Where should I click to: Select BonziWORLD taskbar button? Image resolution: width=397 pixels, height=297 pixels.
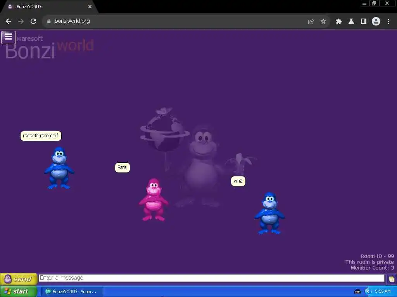tap(72, 292)
